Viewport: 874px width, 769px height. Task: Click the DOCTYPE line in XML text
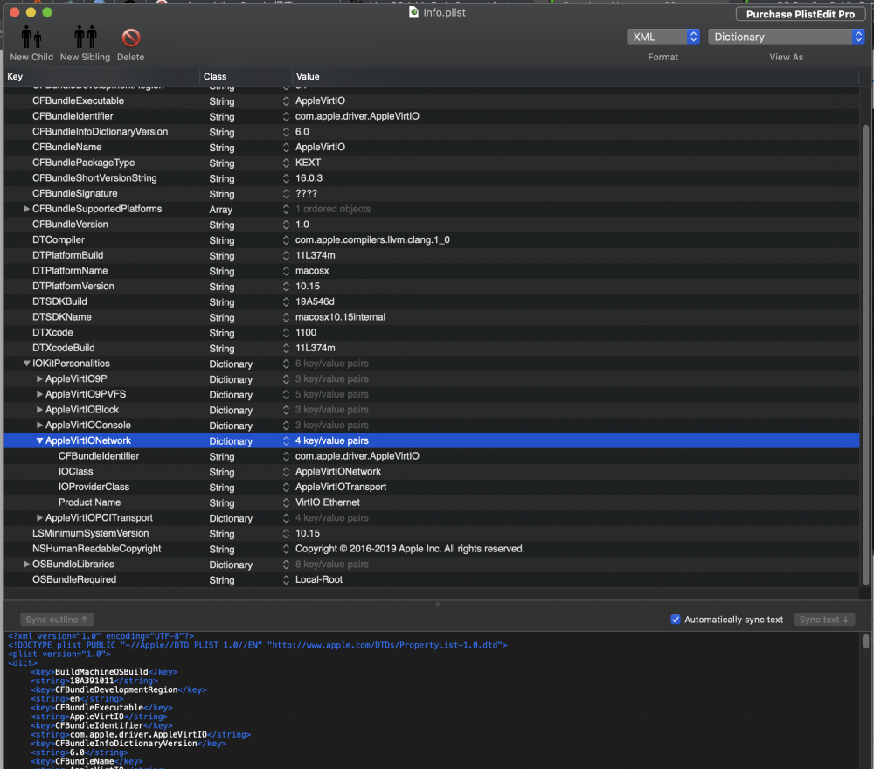coord(258,645)
